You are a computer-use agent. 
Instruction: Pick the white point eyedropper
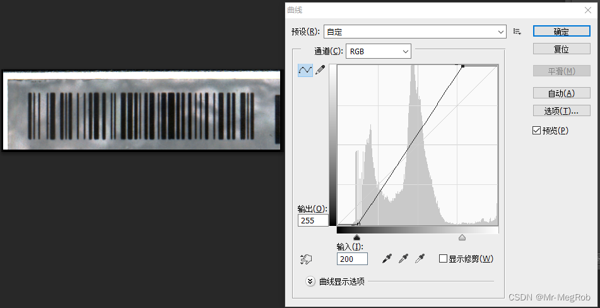420,259
